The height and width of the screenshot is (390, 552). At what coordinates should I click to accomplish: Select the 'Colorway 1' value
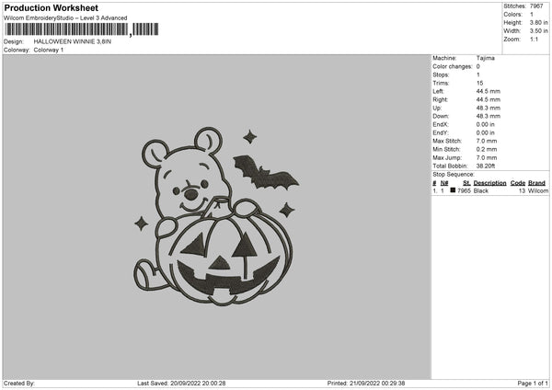49,50
